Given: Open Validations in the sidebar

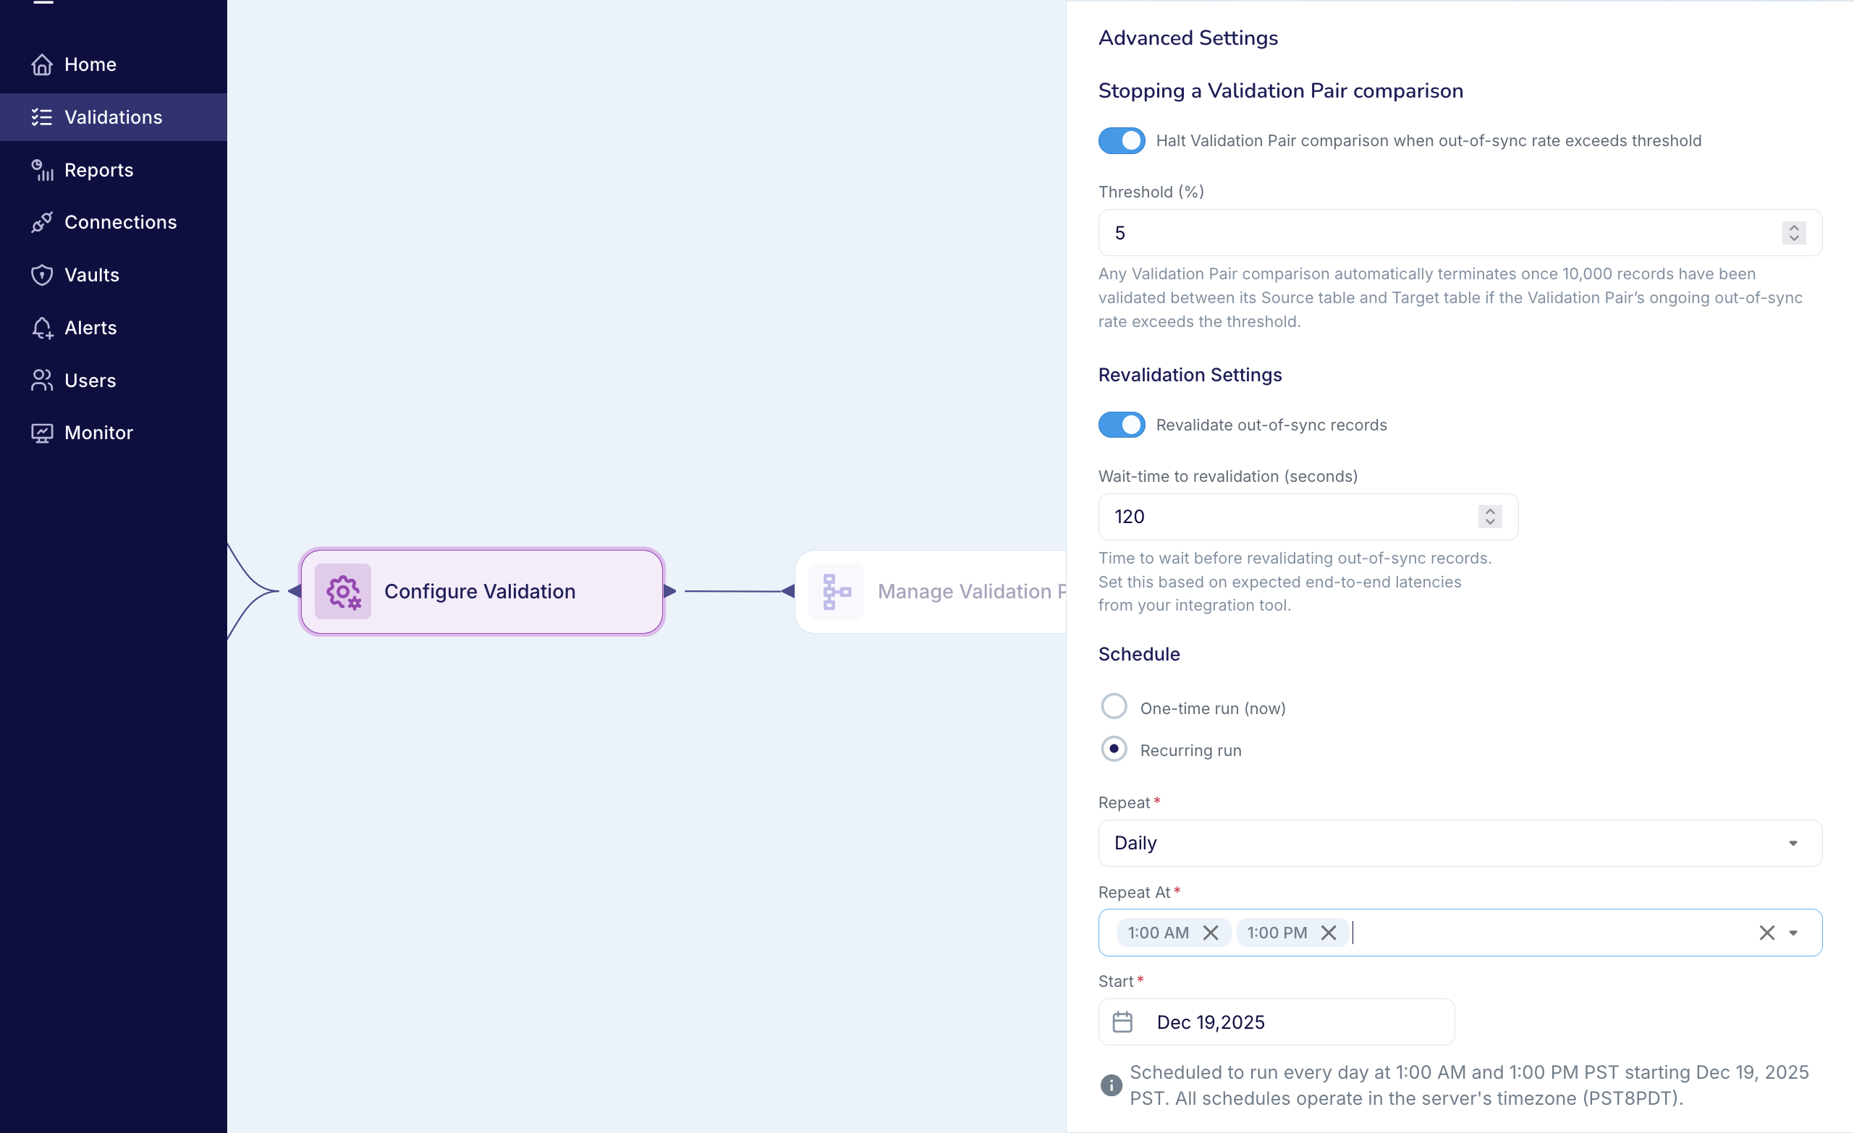Looking at the screenshot, I should tap(113, 117).
